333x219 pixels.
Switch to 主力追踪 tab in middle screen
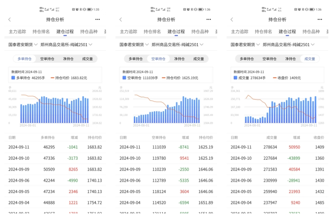click(129, 32)
